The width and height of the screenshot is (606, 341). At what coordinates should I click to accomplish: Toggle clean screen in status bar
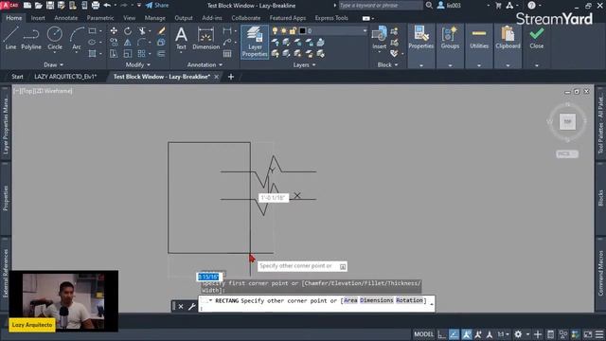[588, 334]
